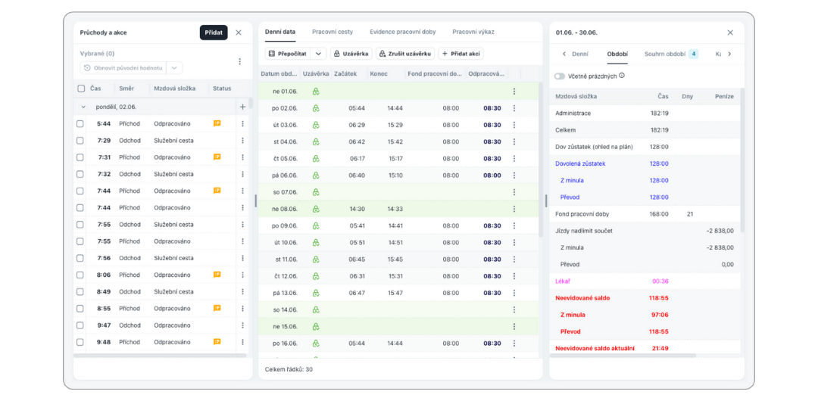
Task: Open the Souhrn období tab
Action: (x=665, y=54)
